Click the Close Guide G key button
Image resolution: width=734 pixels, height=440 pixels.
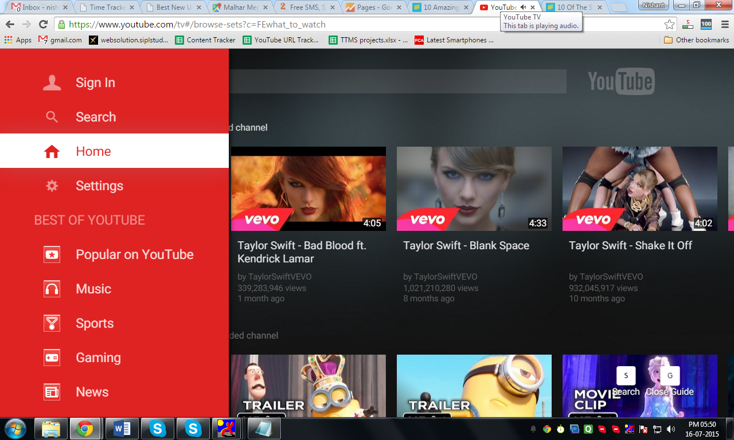pyautogui.click(x=670, y=376)
